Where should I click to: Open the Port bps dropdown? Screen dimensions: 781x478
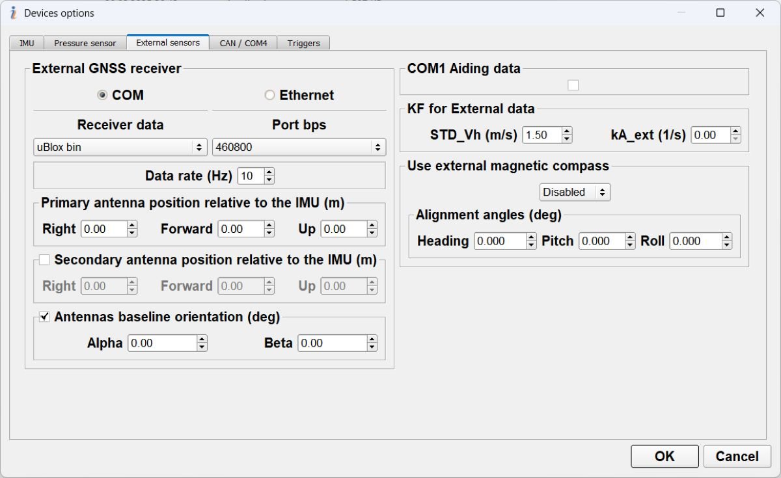click(x=299, y=147)
